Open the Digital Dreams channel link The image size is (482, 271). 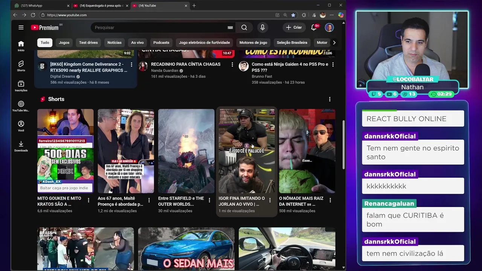[x=63, y=76]
